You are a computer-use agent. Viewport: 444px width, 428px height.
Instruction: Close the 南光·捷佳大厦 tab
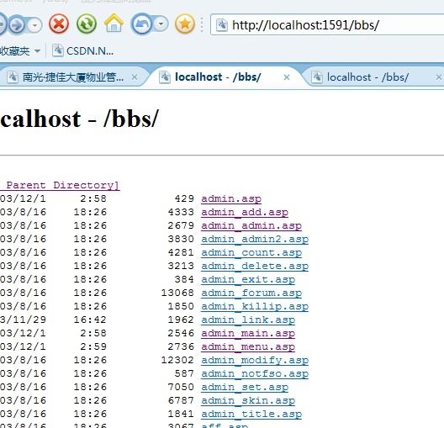(135, 77)
